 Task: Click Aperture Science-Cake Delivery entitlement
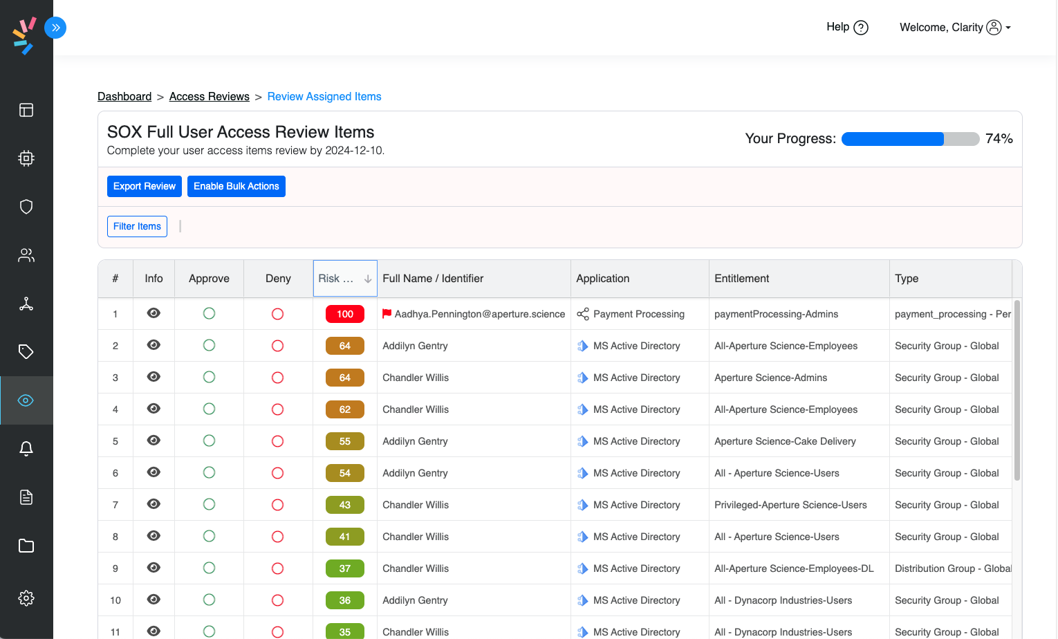click(x=785, y=441)
